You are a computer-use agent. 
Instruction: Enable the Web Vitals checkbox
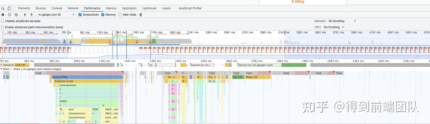[120, 15]
